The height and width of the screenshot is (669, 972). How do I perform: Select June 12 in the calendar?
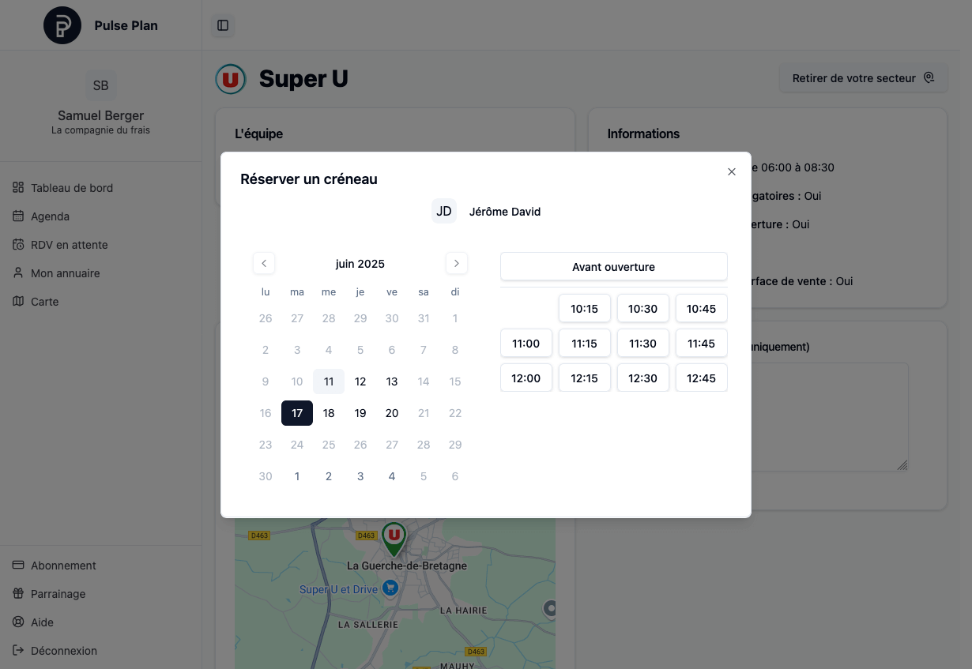coord(360,381)
